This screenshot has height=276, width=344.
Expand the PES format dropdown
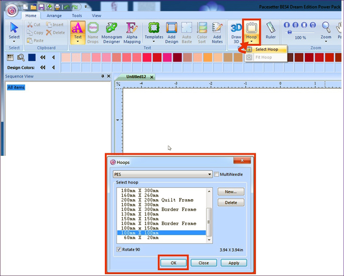pyautogui.click(x=209, y=175)
